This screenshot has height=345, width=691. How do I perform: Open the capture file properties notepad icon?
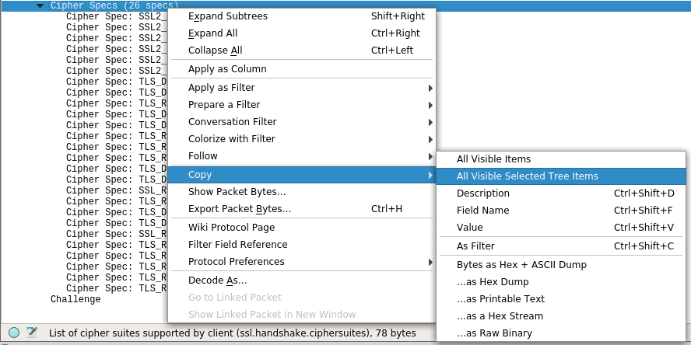[x=31, y=333]
